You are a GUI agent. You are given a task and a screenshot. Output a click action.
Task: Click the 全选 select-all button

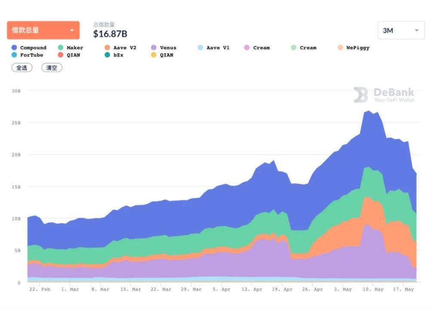tap(22, 68)
